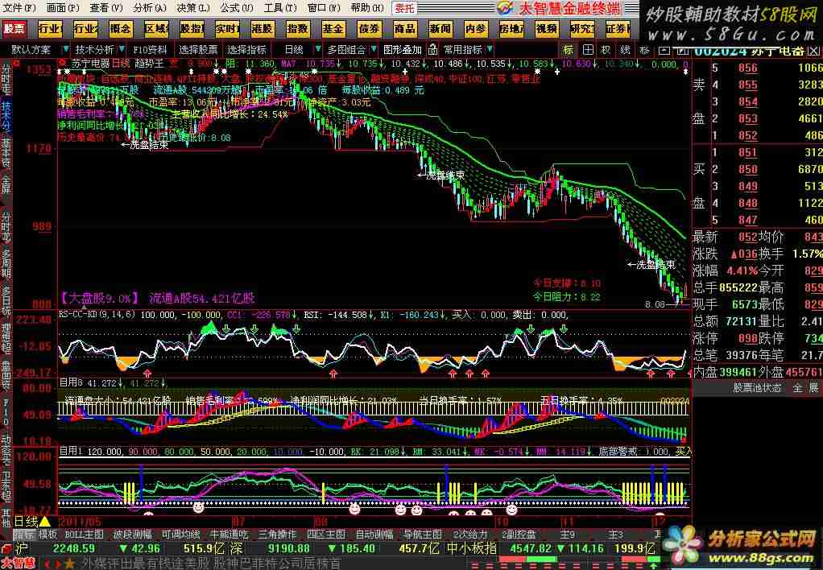Click the 大智慧金融终端 logo icon
Screen dimensions: 823x570
[505, 8]
